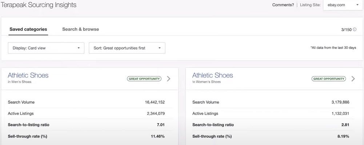Viewport: 364px width, 145px height.
Task: Click the Women's Sell-through rate 8.19% row
Action: pyautogui.click(x=271, y=136)
